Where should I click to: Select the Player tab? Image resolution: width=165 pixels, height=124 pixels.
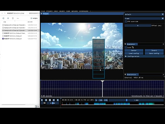click(46, 14)
